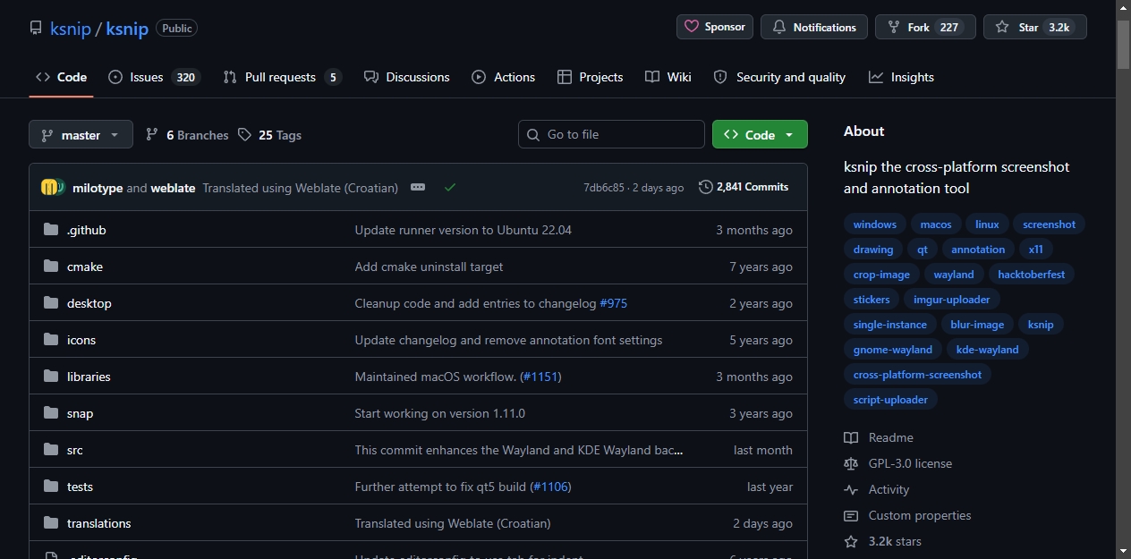Viewport: 1131px width, 559px height.
Task: Open the Wiki tab
Action: tap(668, 77)
